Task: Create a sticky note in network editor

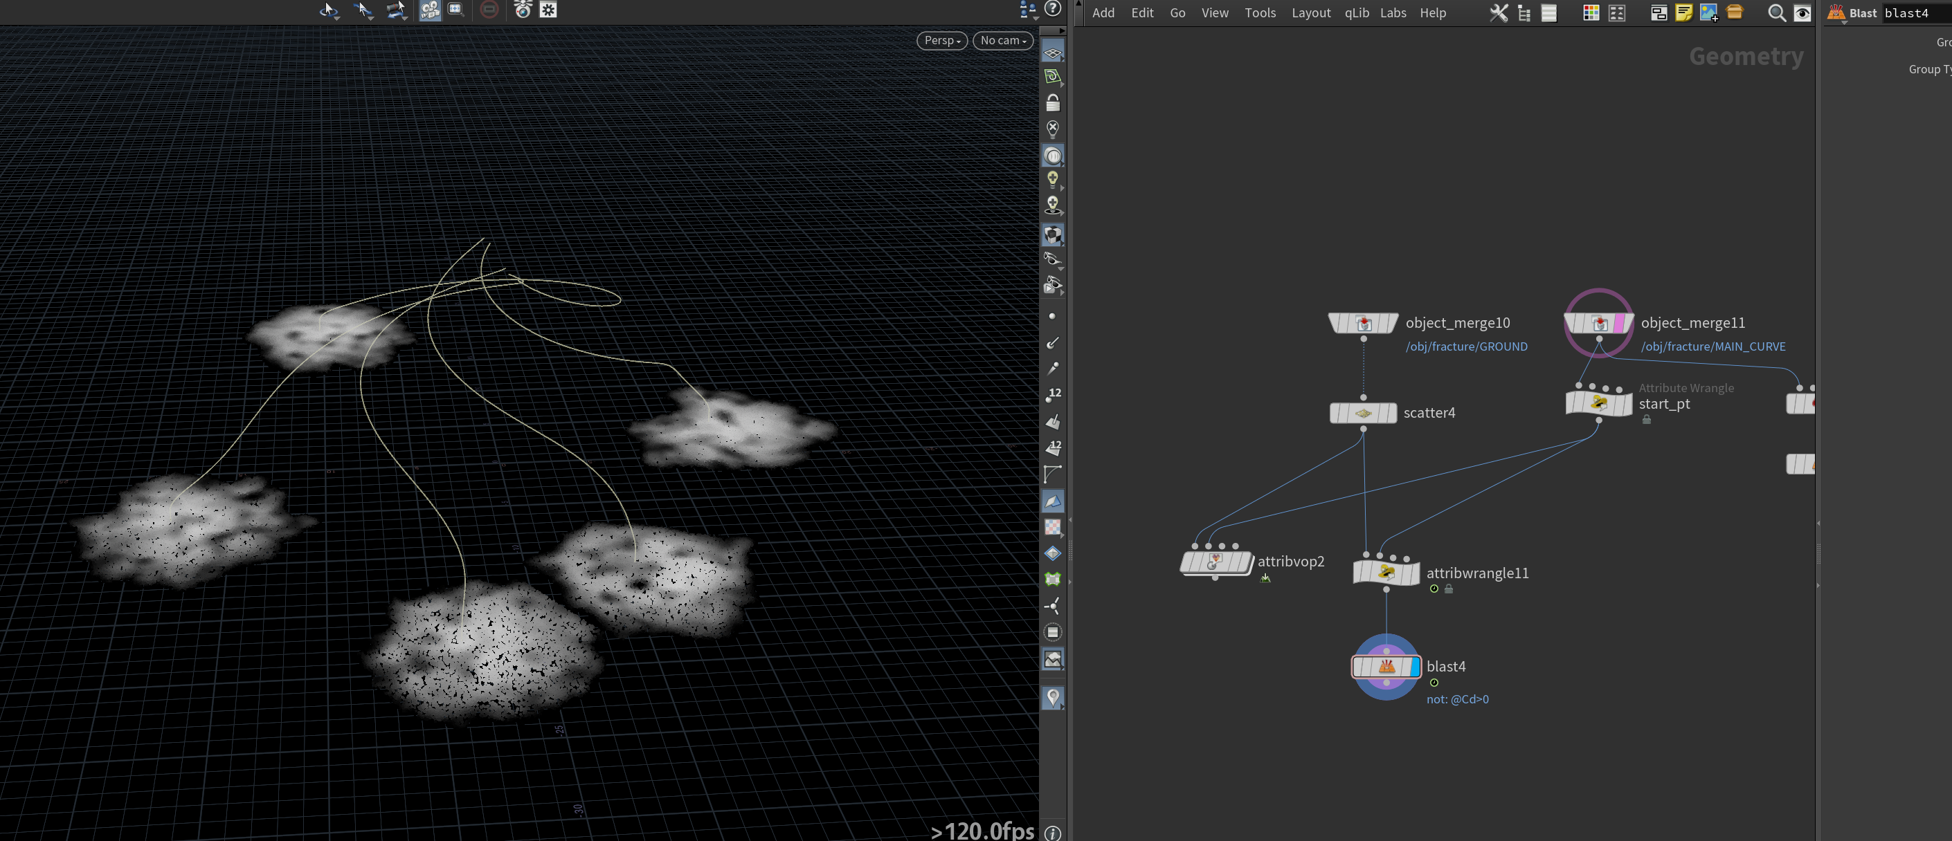Action: [x=1683, y=13]
